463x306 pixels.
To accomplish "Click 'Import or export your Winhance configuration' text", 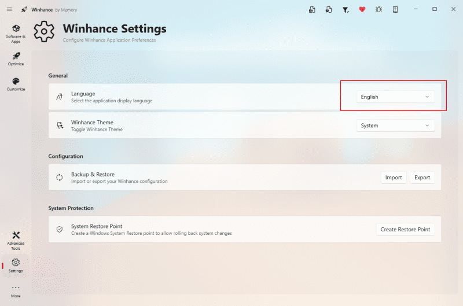I will (x=119, y=181).
